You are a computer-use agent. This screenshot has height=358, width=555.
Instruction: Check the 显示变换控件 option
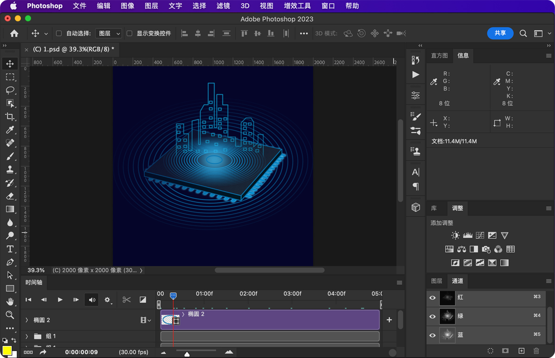point(130,33)
